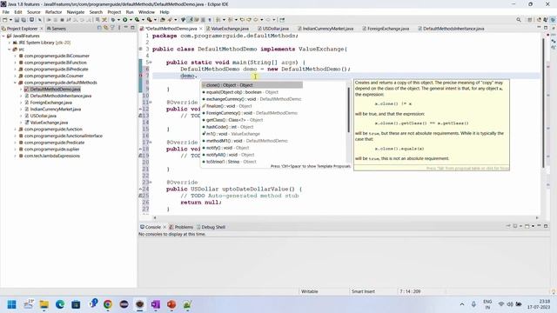This screenshot has height=313, width=557.
Task: Open the Window menu
Action: pos(146,12)
